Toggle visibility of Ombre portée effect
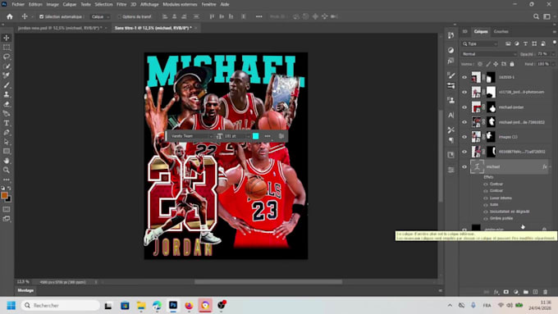This screenshot has height=314, width=558. [486, 218]
